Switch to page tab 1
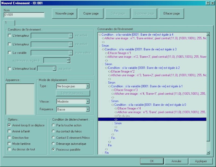The width and height of the screenshot is (216, 167). coord(9,23)
